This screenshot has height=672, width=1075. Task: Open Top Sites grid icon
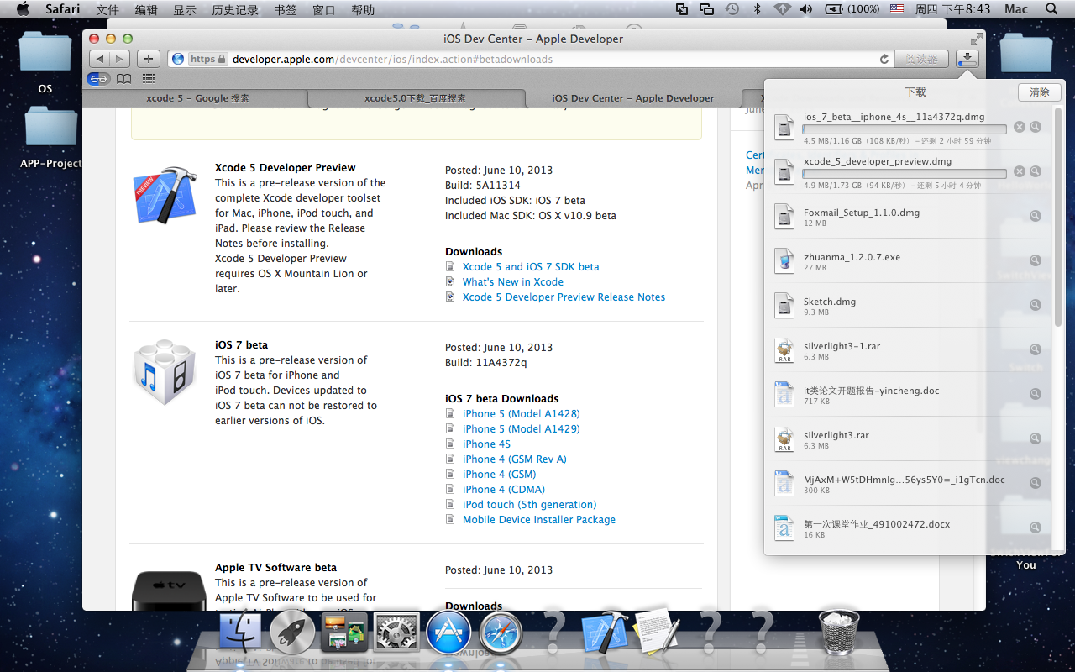click(149, 79)
